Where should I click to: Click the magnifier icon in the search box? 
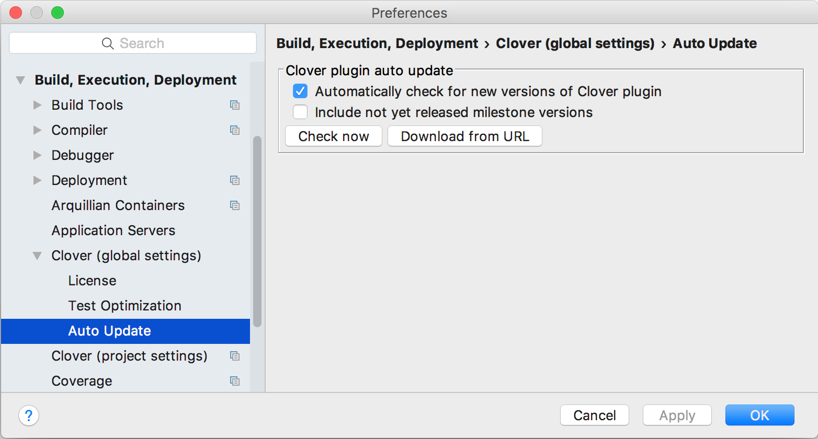(x=108, y=43)
